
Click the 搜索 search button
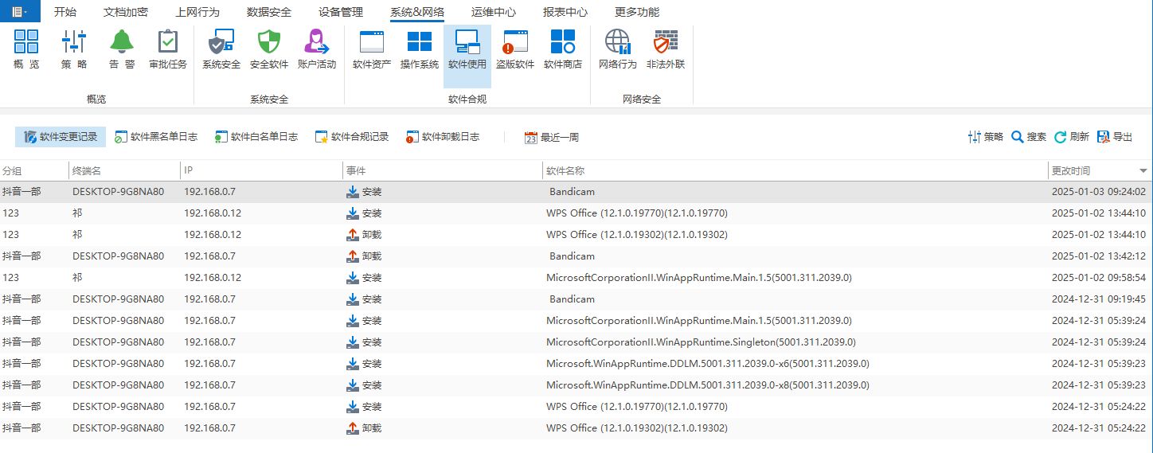[x=1029, y=137]
